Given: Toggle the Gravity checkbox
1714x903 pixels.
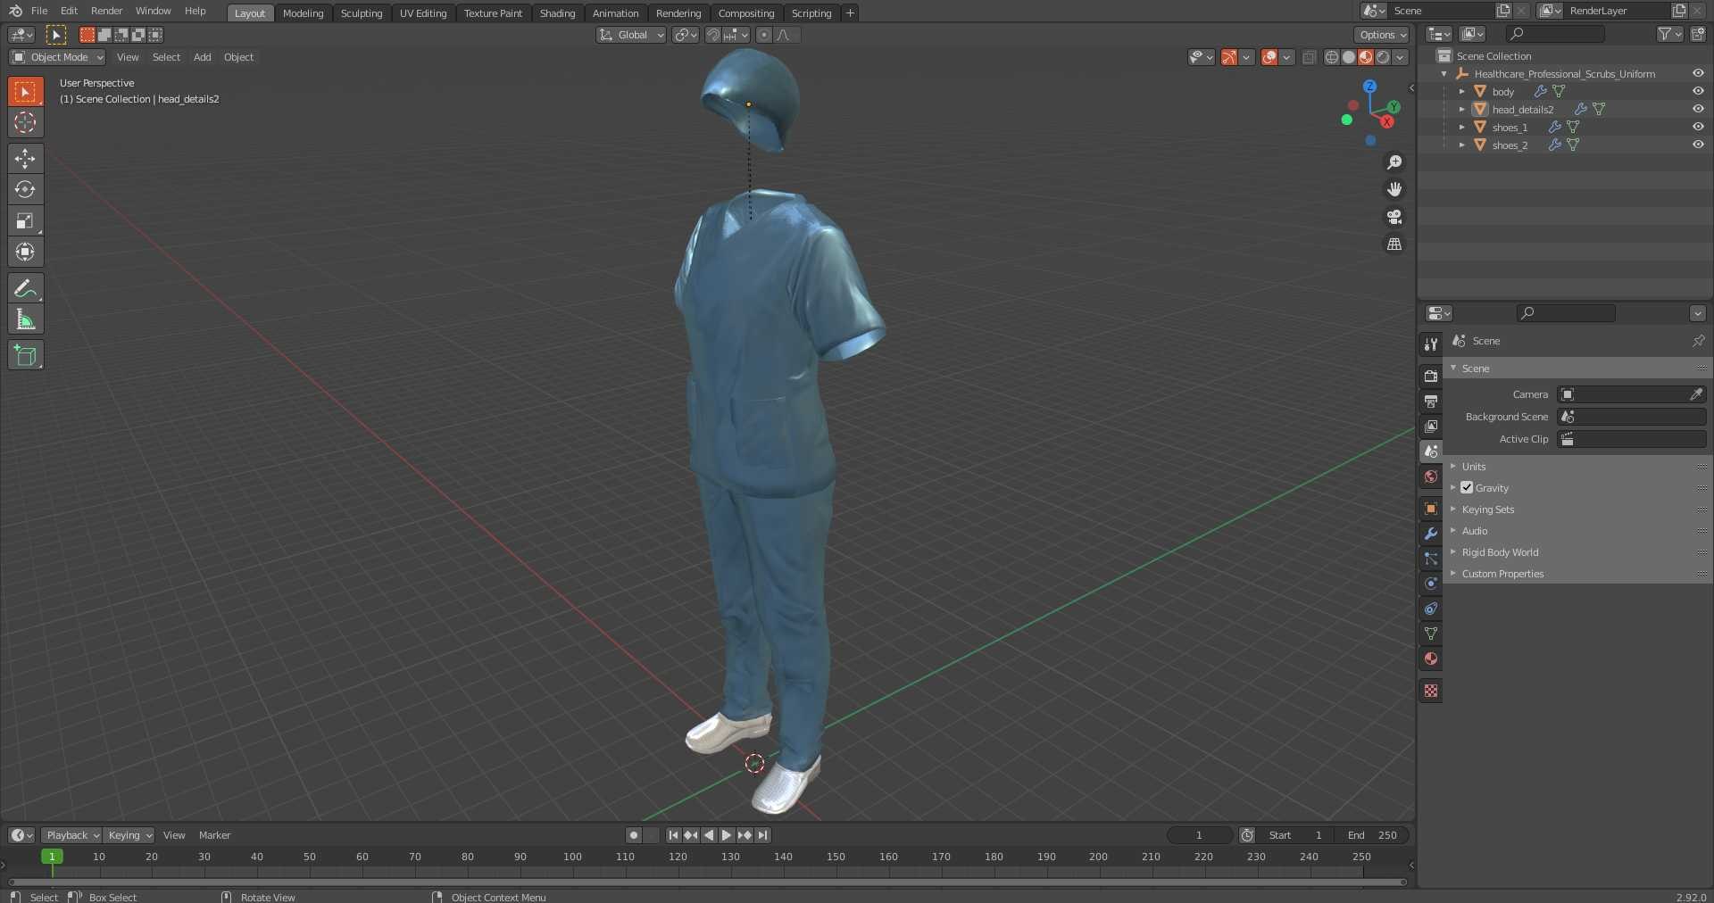Looking at the screenshot, I should (x=1467, y=488).
